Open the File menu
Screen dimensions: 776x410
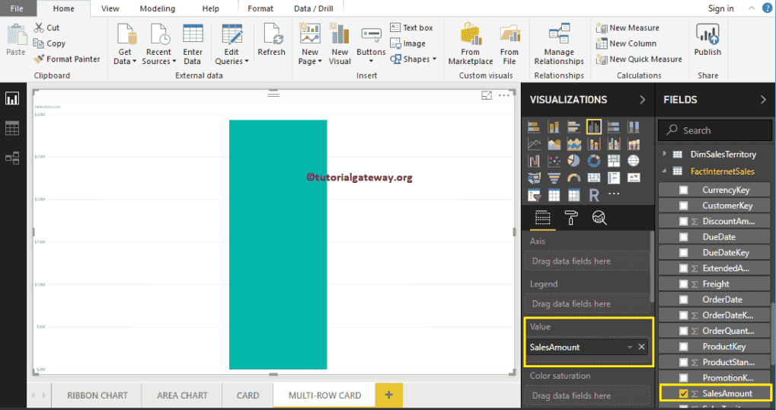click(17, 8)
